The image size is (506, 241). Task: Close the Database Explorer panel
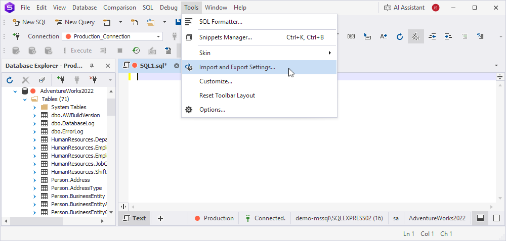[108, 66]
